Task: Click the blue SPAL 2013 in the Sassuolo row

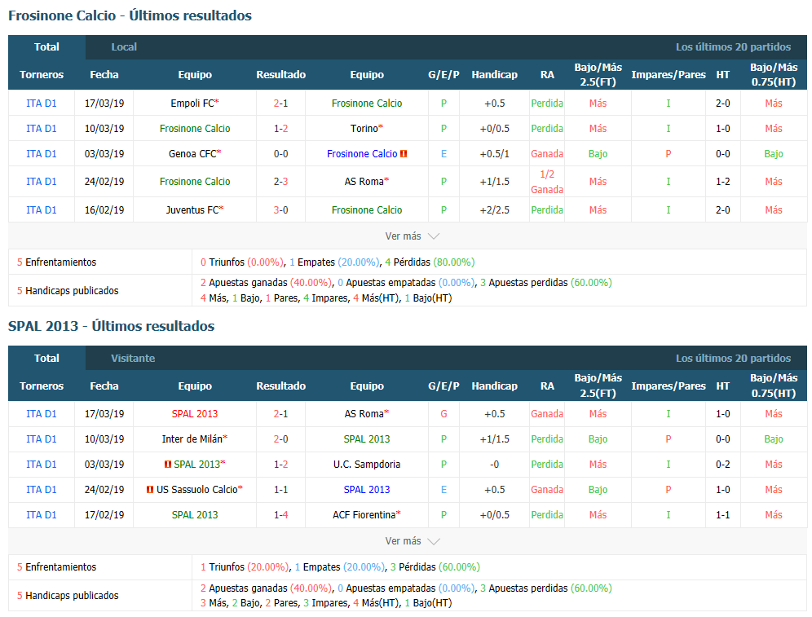Action: tap(367, 490)
